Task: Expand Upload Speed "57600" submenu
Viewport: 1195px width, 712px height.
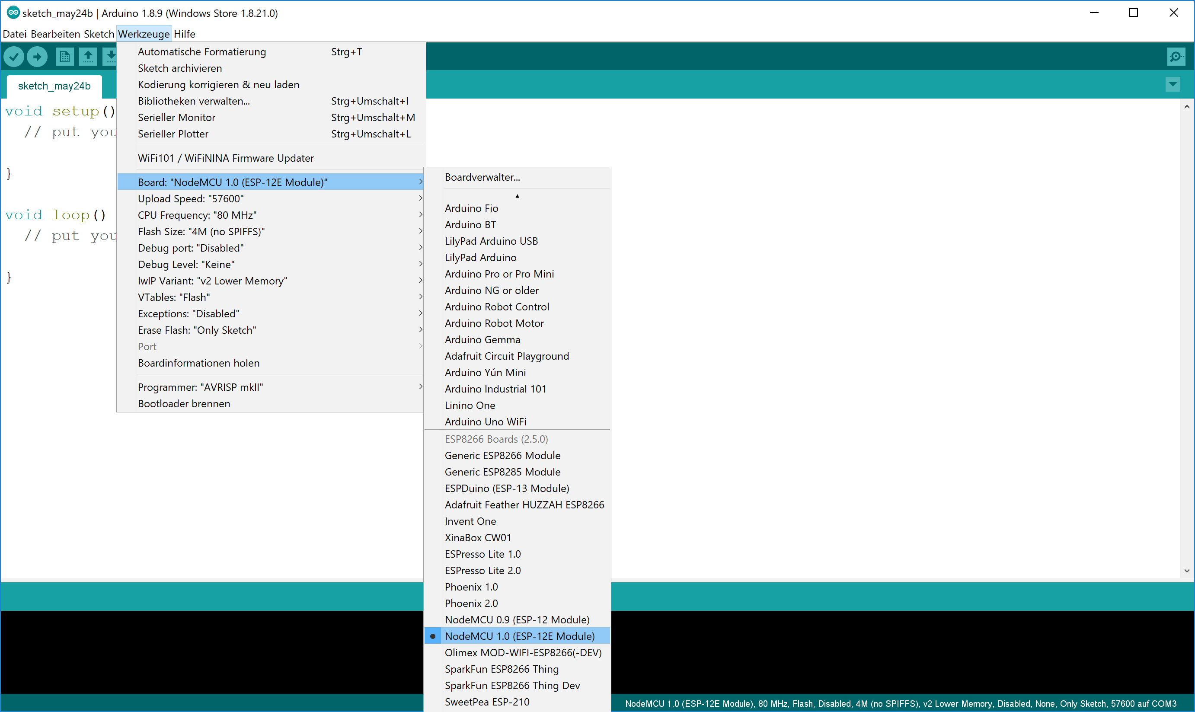Action: click(x=271, y=198)
